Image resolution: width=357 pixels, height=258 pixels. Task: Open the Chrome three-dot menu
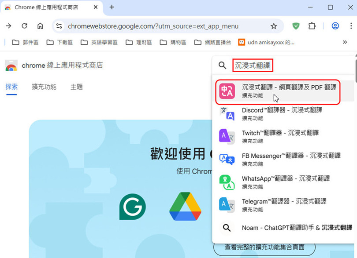pyautogui.click(x=351, y=26)
